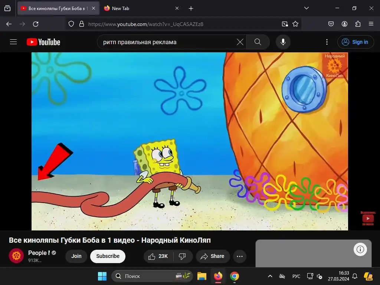Close the Все киноляпы Губки Боба tab
380x285 pixels.
pyautogui.click(x=94, y=8)
